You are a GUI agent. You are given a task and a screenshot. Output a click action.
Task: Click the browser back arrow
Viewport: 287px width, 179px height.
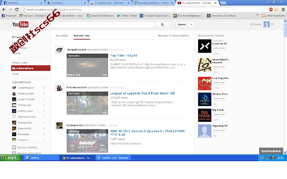(4, 9)
